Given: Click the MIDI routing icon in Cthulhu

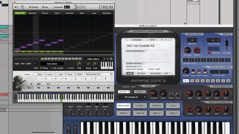Looking at the screenshot, I should click(22, 7).
